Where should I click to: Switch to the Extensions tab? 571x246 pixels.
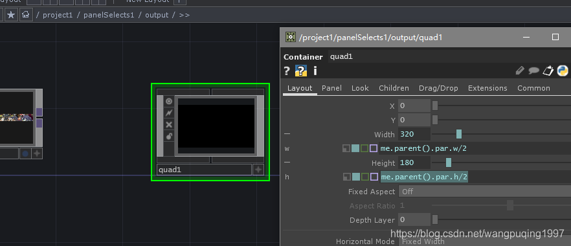click(x=487, y=88)
